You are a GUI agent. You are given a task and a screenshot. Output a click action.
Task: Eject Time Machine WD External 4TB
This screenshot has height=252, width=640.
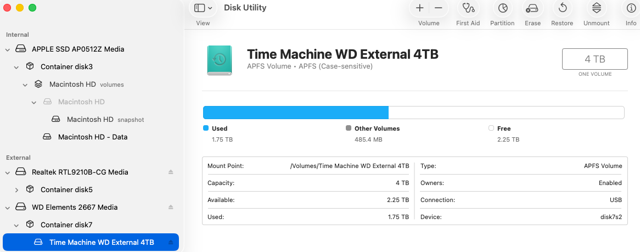(171, 243)
